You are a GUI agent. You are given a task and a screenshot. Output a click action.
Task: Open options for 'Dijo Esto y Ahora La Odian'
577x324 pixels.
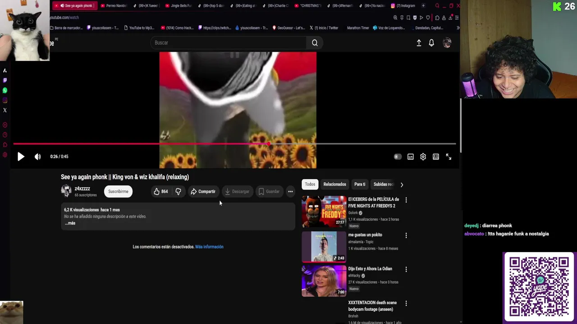click(x=406, y=269)
